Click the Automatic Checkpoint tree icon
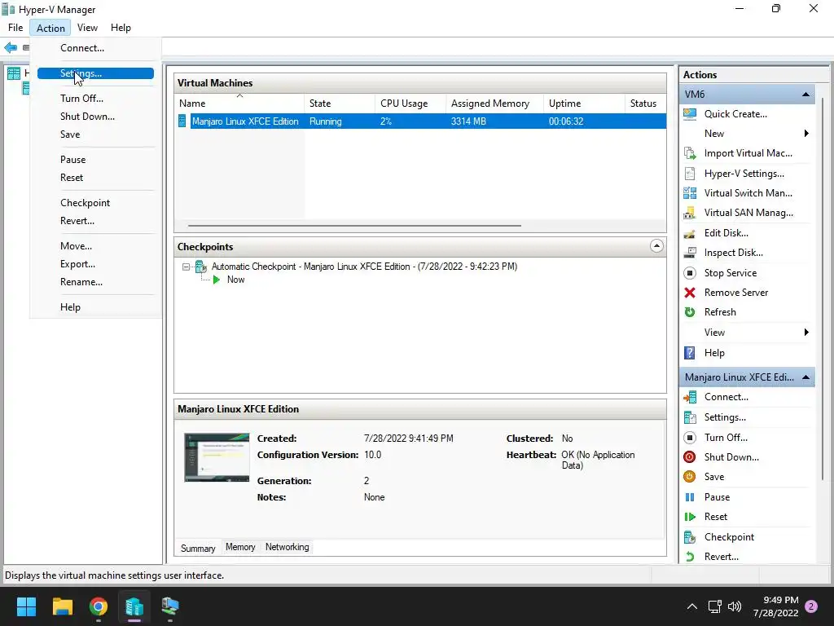 pyautogui.click(x=200, y=267)
